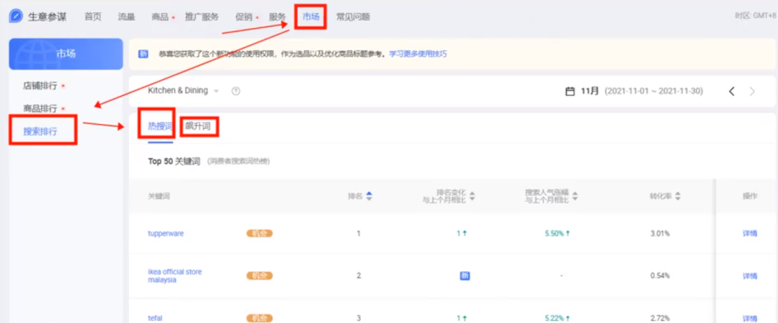Click 机会 badge for tupperware
778x323 pixels.
click(x=259, y=234)
